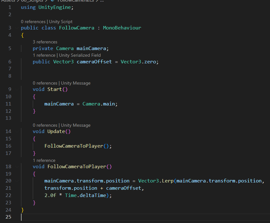The width and height of the screenshot is (270, 223).
Task: Click line number 11 in gutter
Action: (8, 104)
